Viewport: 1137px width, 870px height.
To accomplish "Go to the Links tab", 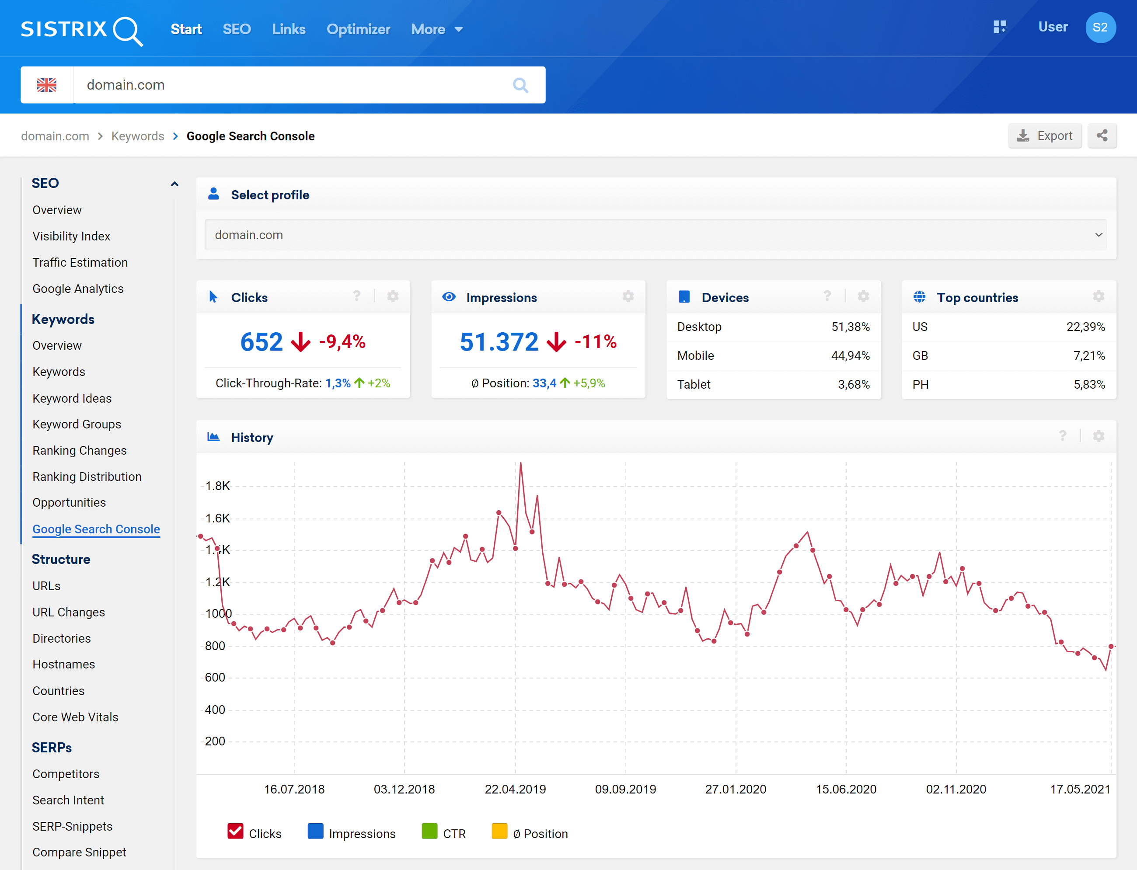I will pos(289,29).
